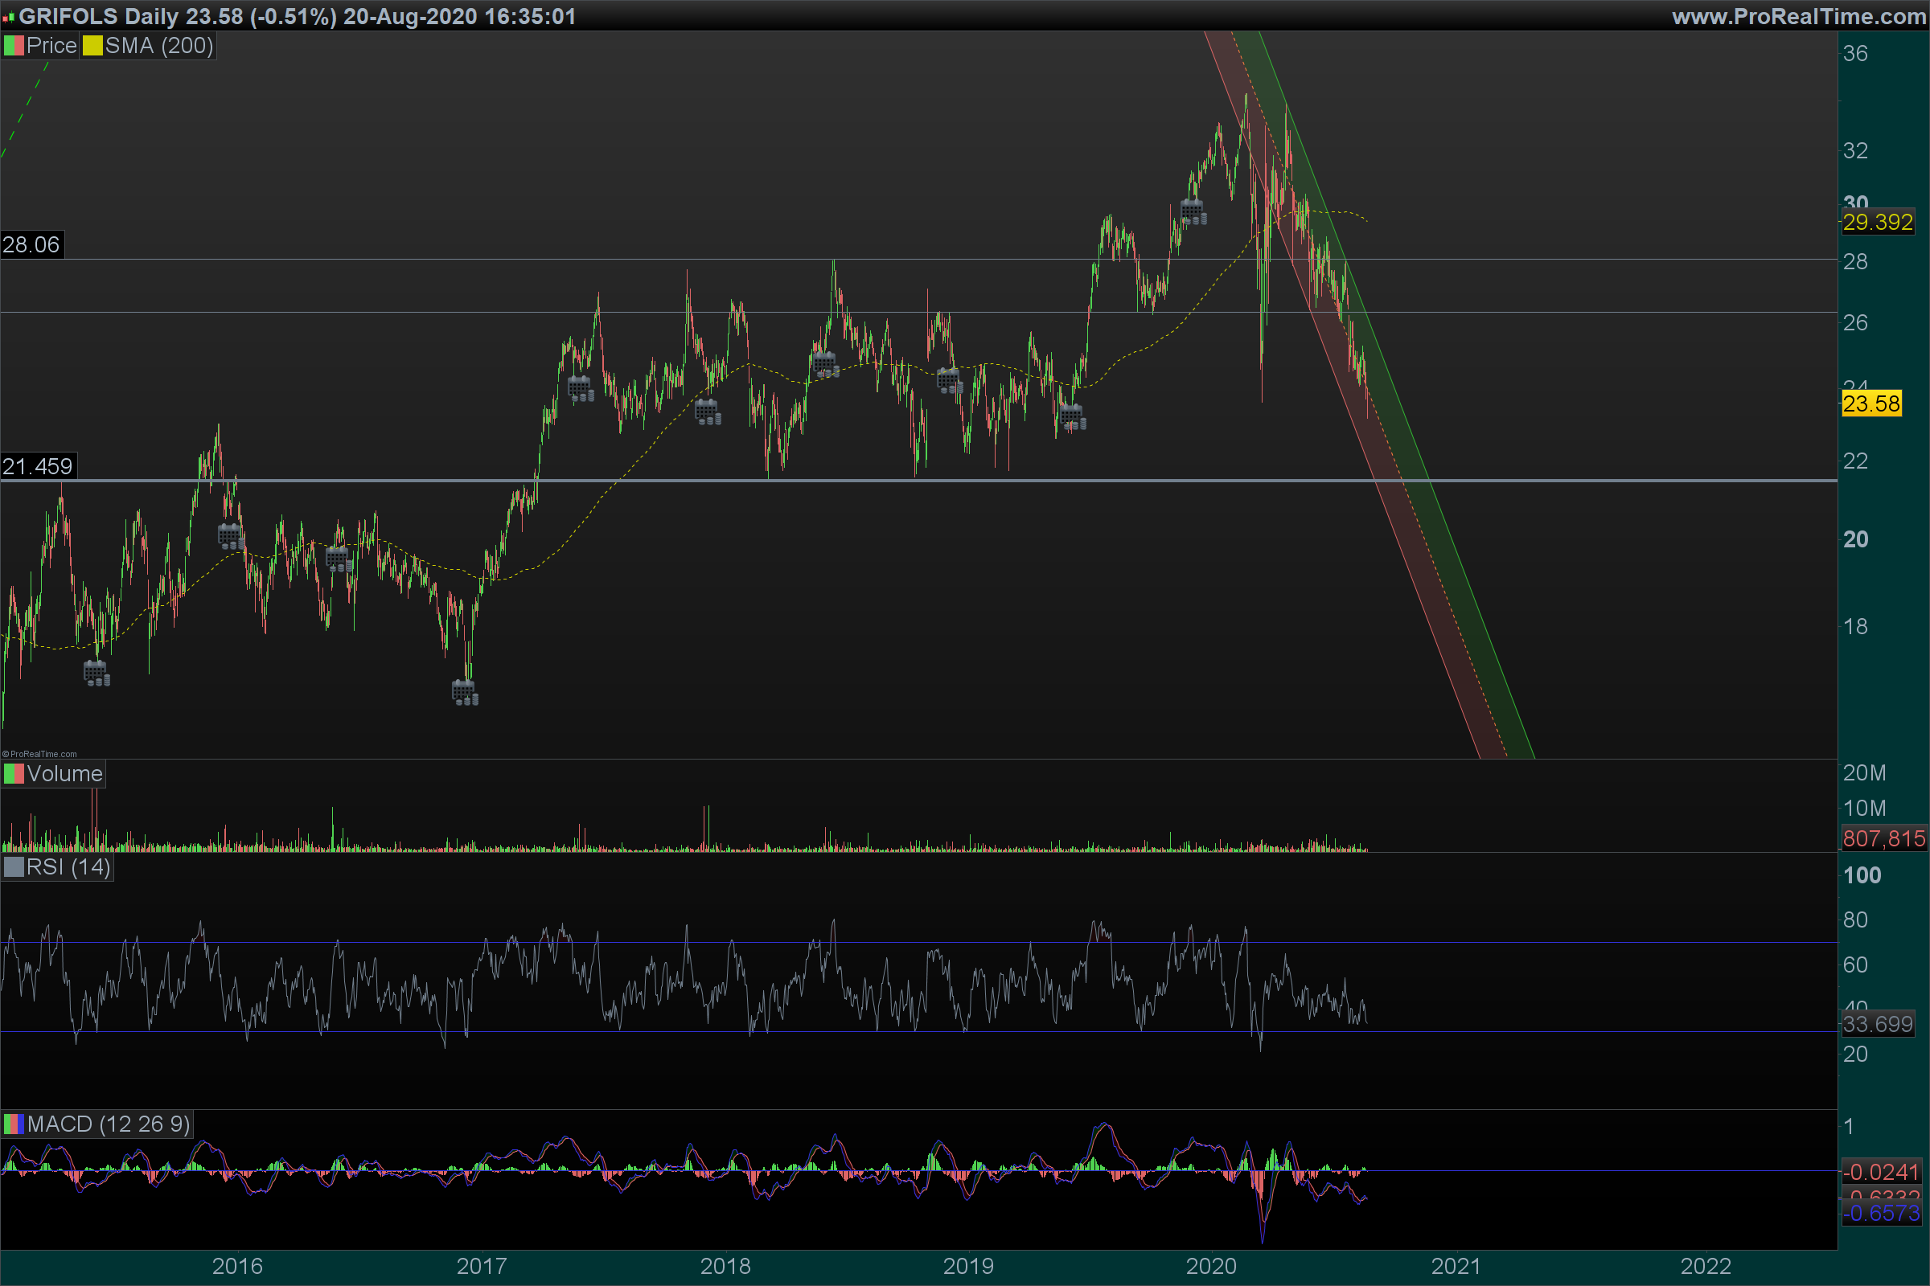Open the event icon nearest the 2020 axis label

(1193, 211)
